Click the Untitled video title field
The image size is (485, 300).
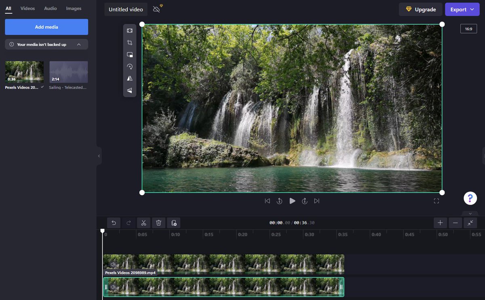[x=126, y=9]
